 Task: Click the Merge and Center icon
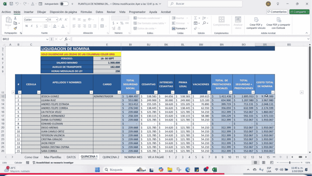[x=102, y=26]
